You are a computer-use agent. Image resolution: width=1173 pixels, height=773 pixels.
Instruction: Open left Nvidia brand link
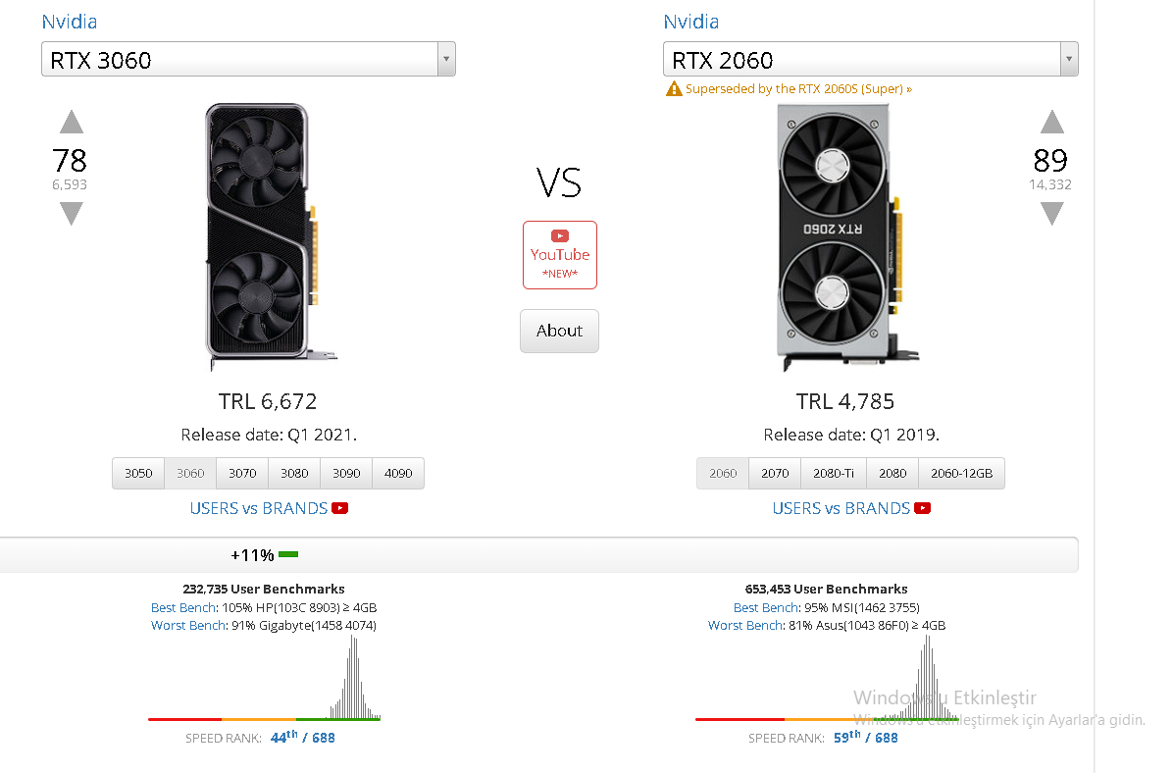coord(69,22)
